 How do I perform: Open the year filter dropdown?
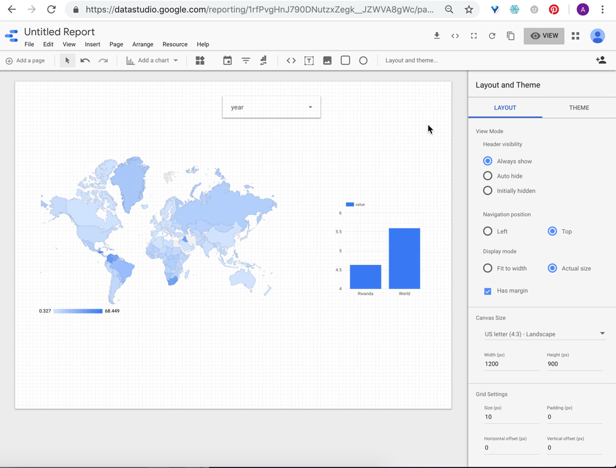[x=272, y=107]
